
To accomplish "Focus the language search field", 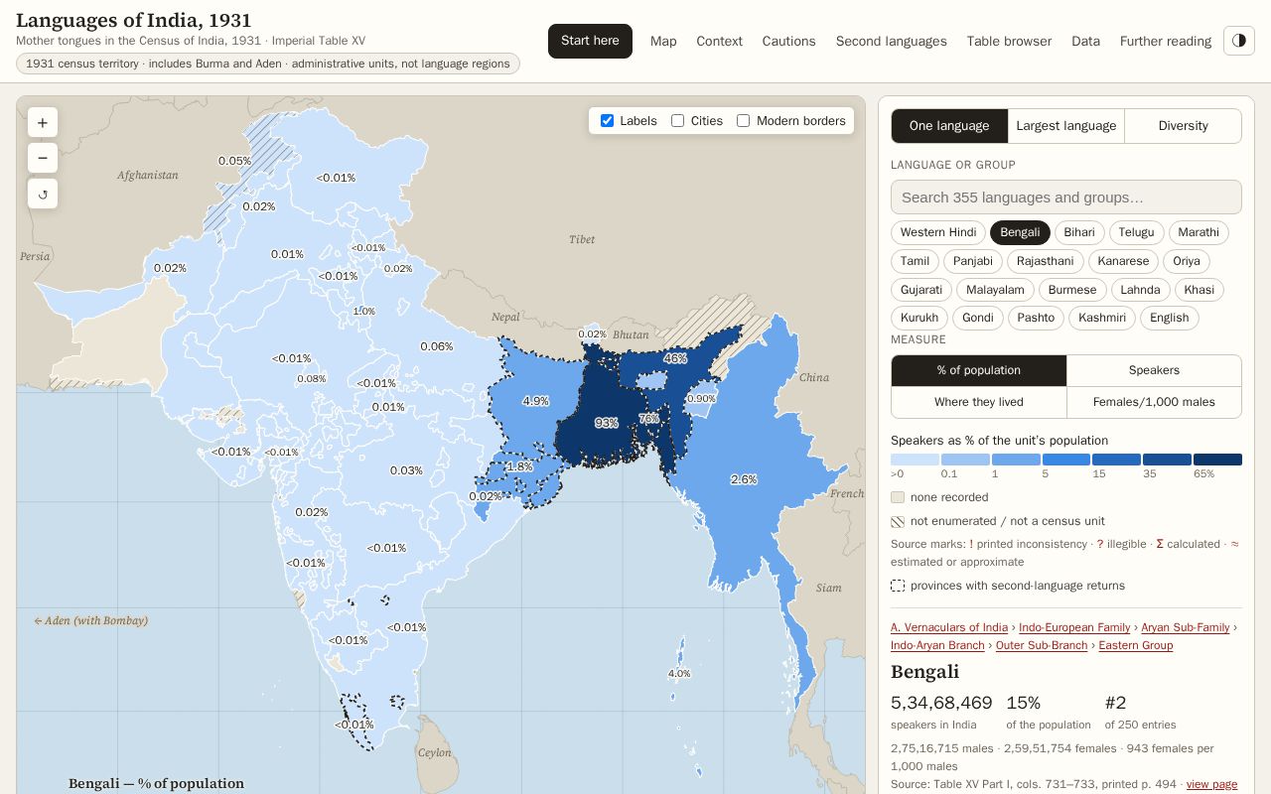I will tap(1066, 197).
